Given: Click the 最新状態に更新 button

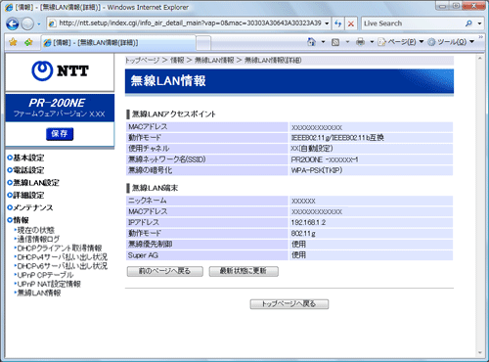Looking at the screenshot, I should (x=244, y=271).
